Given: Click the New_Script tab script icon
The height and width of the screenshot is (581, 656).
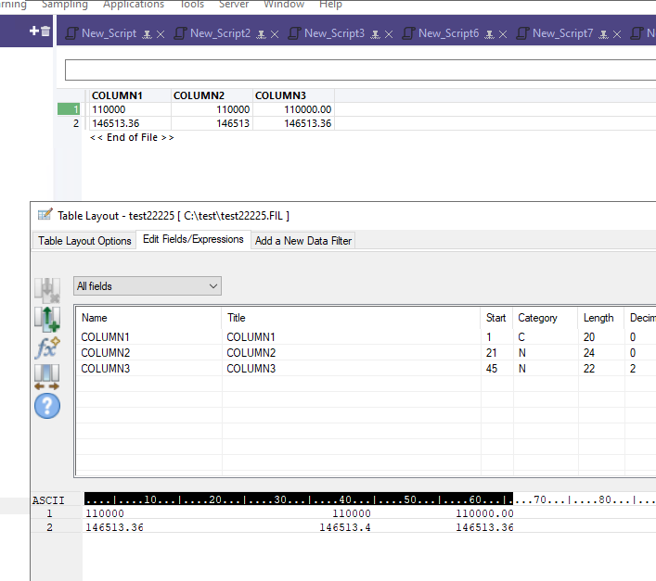Looking at the screenshot, I should tap(71, 33).
